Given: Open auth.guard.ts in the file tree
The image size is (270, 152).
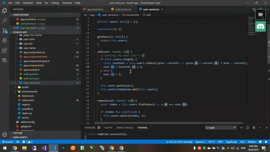Looking at the screenshot, I should (31, 74).
